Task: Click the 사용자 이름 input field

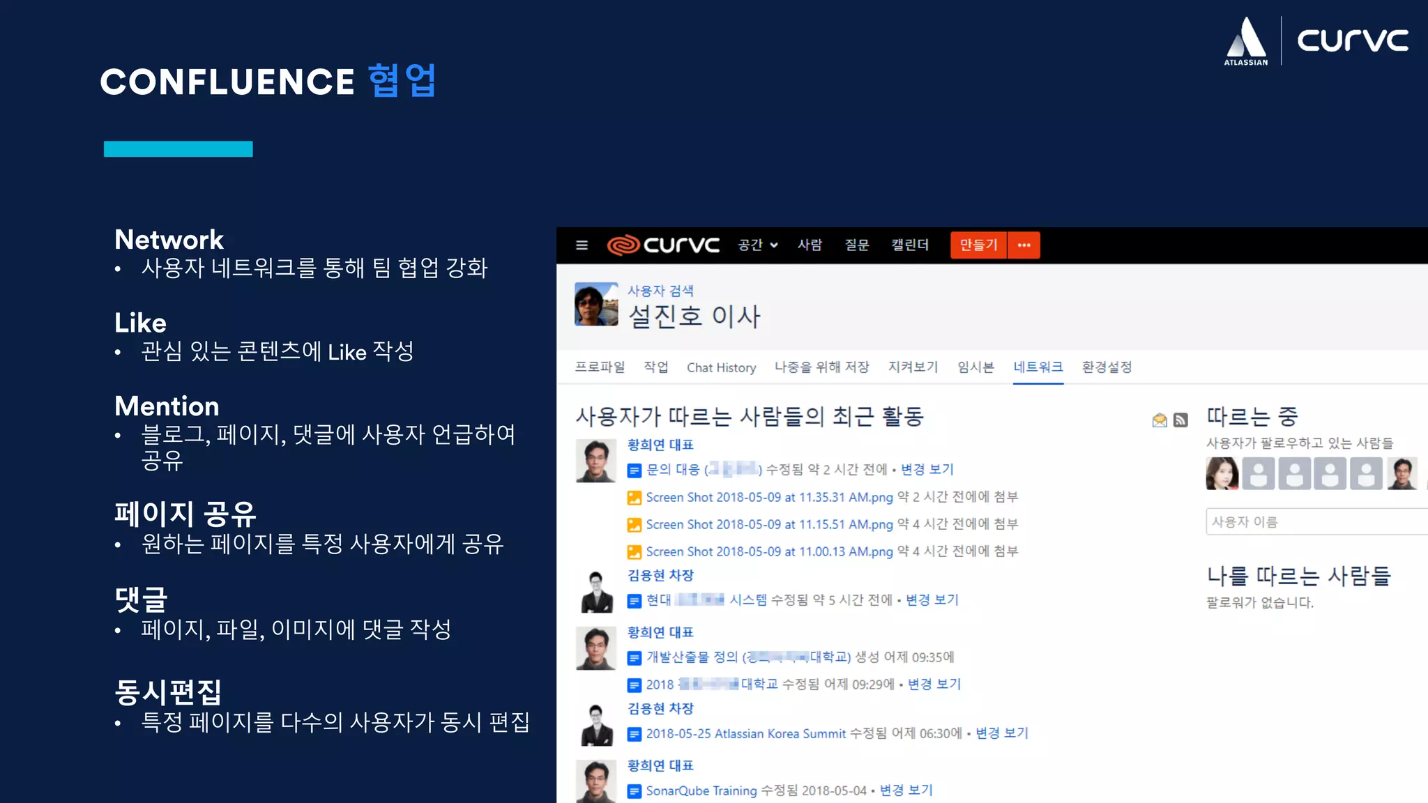Action: 1316,522
